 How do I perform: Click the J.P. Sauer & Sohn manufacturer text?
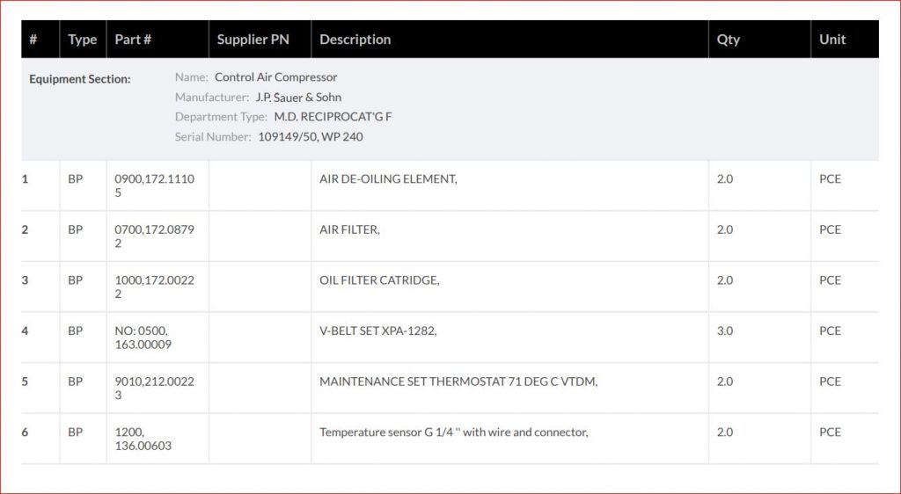298,98
